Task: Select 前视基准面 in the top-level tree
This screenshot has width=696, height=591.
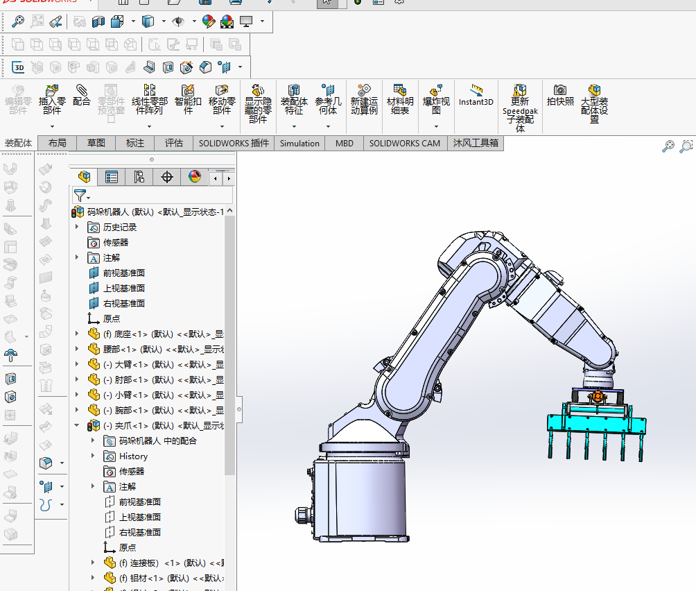Action: [x=123, y=273]
